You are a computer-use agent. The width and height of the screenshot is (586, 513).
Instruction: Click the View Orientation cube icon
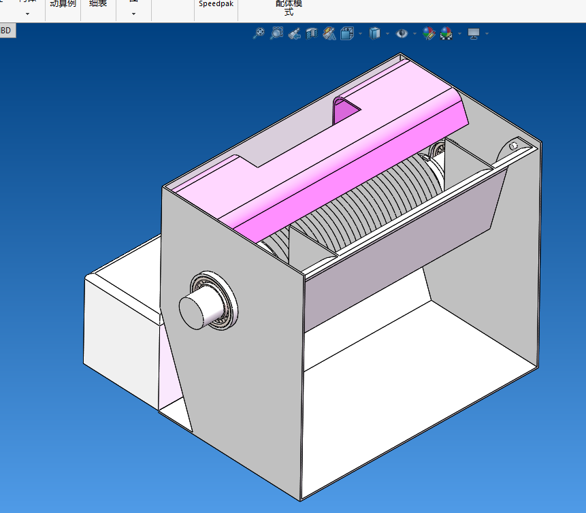coord(346,33)
